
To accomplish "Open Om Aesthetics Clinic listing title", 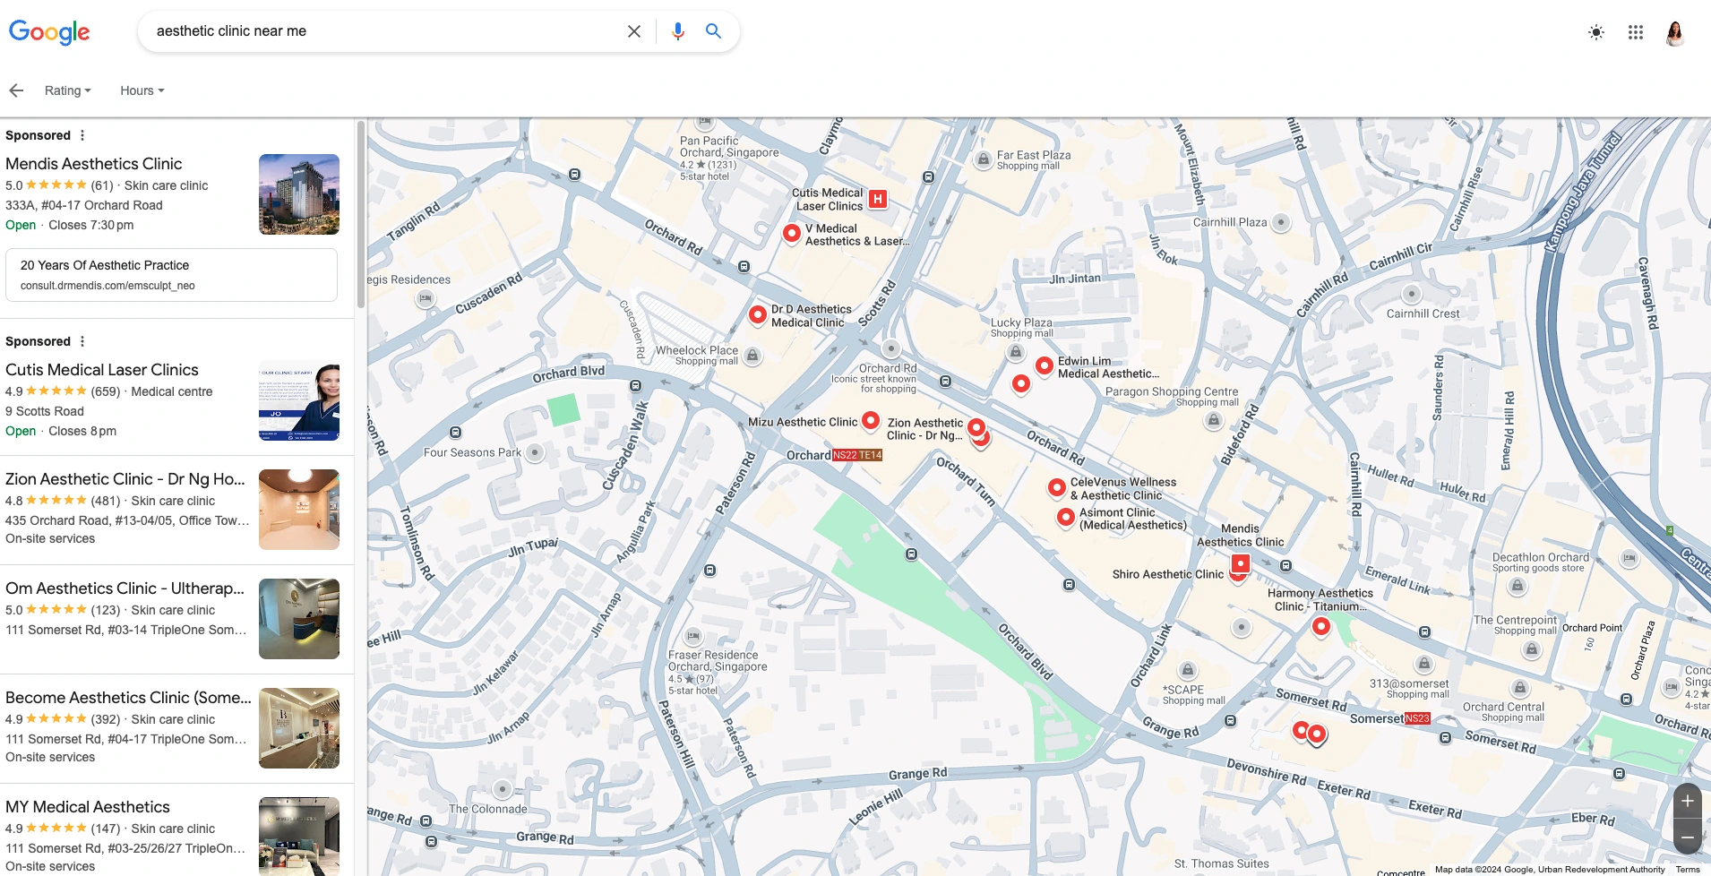I will 125,588.
